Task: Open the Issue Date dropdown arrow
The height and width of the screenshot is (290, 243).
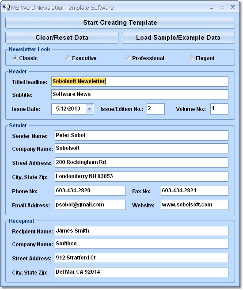Action: tap(89, 109)
